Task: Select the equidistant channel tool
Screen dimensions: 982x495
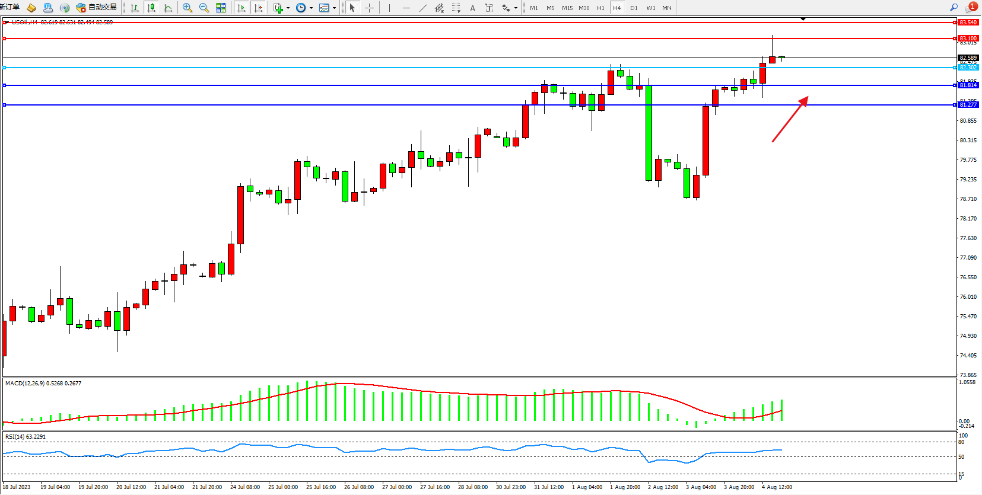Action: click(439, 8)
